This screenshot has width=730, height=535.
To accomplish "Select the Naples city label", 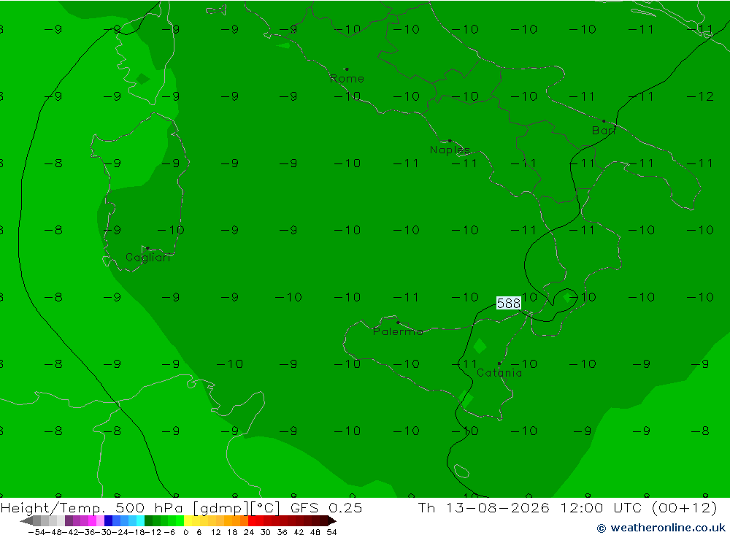I will point(450,150).
